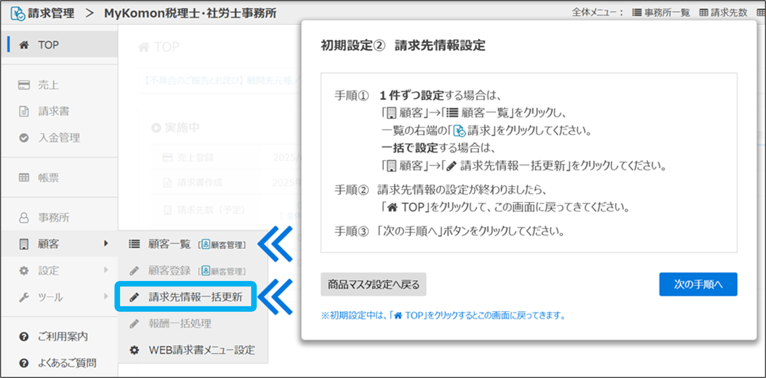Click the TOP home icon in sidebar
Image resolution: width=766 pixels, height=378 pixels.
coord(24,45)
